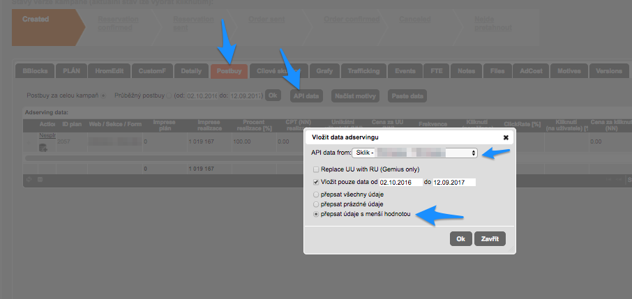Go to the Grafy tab
Image resolution: width=632 pixels, height=299 pixels.
[x=324, y=71]
